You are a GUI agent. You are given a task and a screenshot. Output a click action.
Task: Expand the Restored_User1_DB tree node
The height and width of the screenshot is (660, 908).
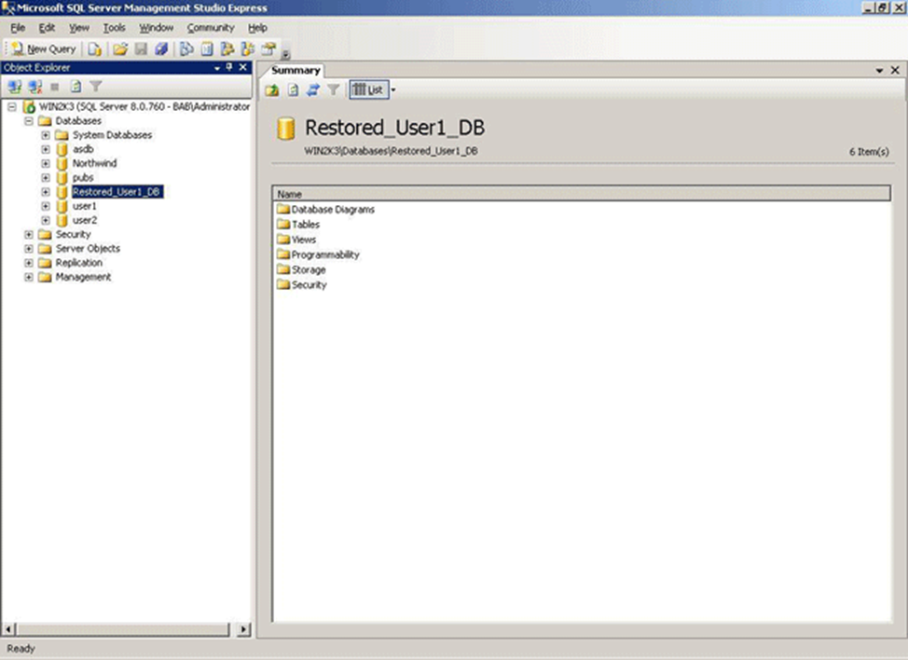click(x=46, y=192)
